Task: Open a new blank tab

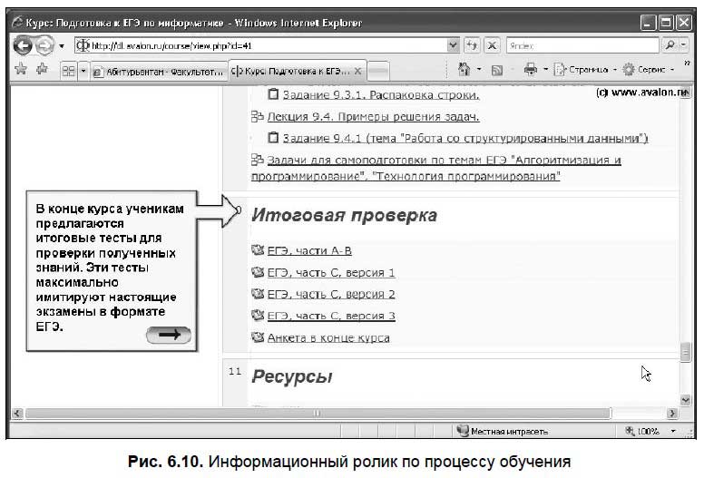Action: [378, 71]
